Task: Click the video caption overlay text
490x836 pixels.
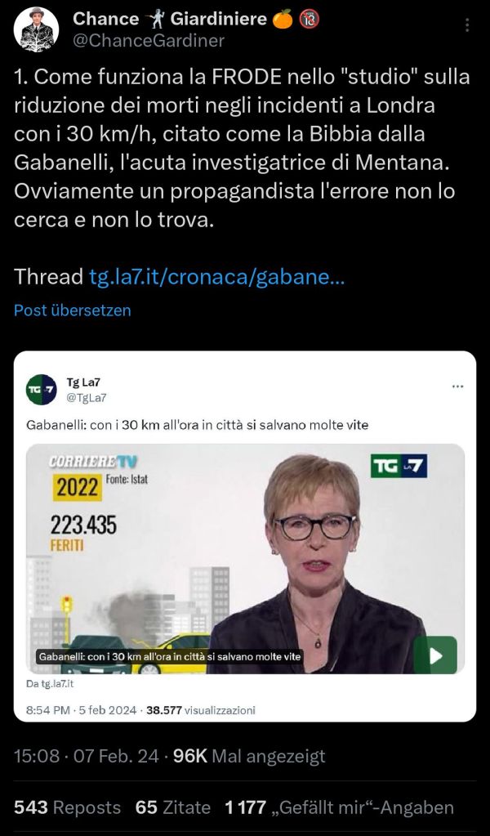Action: pyautogui.click(x=170, y=656)
